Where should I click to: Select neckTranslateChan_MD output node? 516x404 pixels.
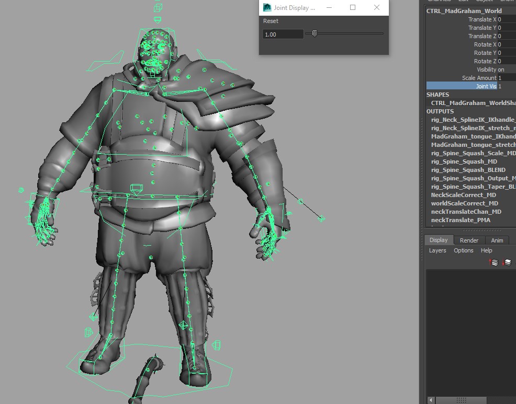(466, 212)
